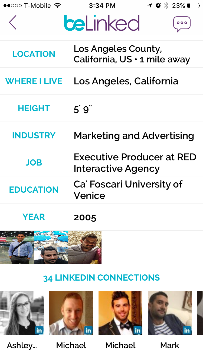
Task: Select first Michael connection in blue shirt
Action: pyautogui.click(x=71, y=313)
